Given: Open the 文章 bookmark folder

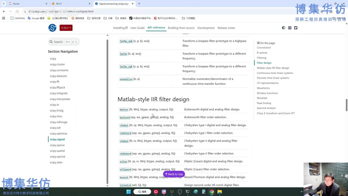Looking at the screenshot, I should (x=108, y=18).
